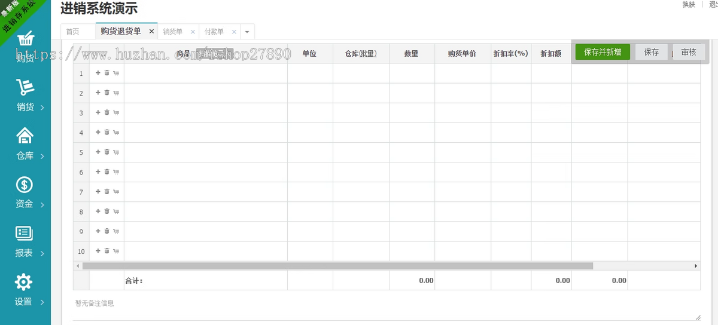Delete row 10 with trash icon
This screenshot has height=325, width=718.
[x=107, y=250]
